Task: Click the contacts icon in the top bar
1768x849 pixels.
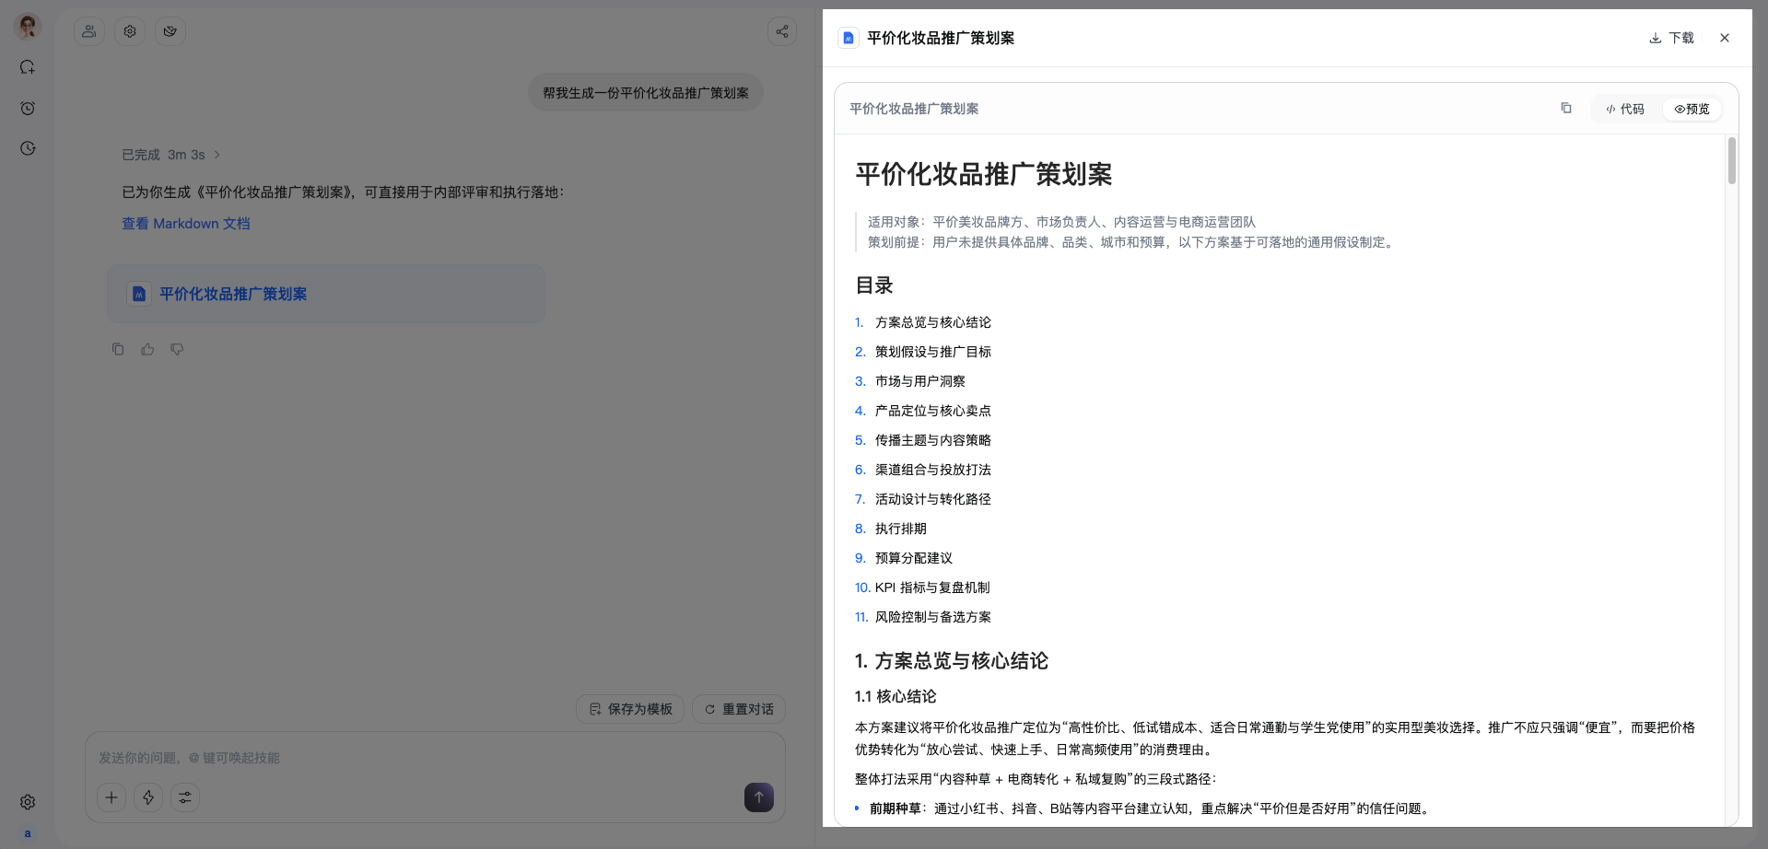Action: pos(89,31)
